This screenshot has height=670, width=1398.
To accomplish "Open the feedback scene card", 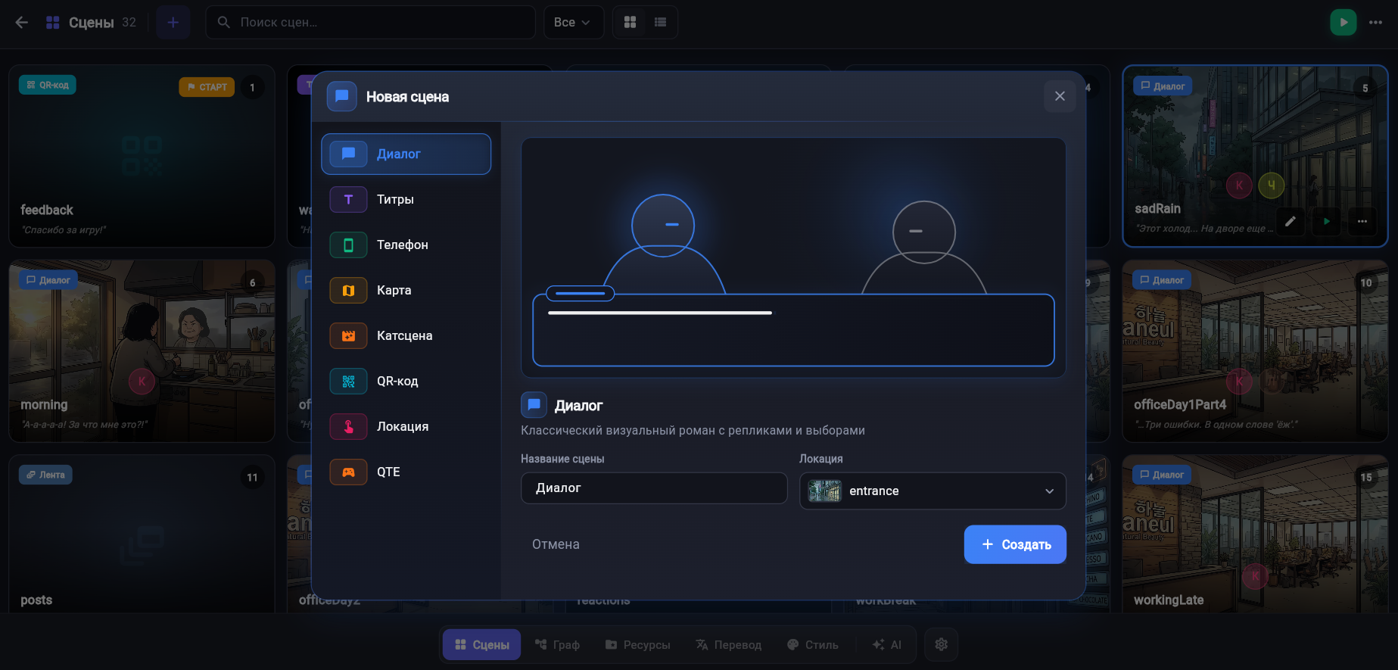I will [142, 156].
